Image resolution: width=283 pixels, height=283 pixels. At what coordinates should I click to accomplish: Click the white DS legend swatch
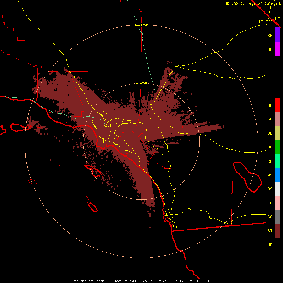click(x=278, y=189)
